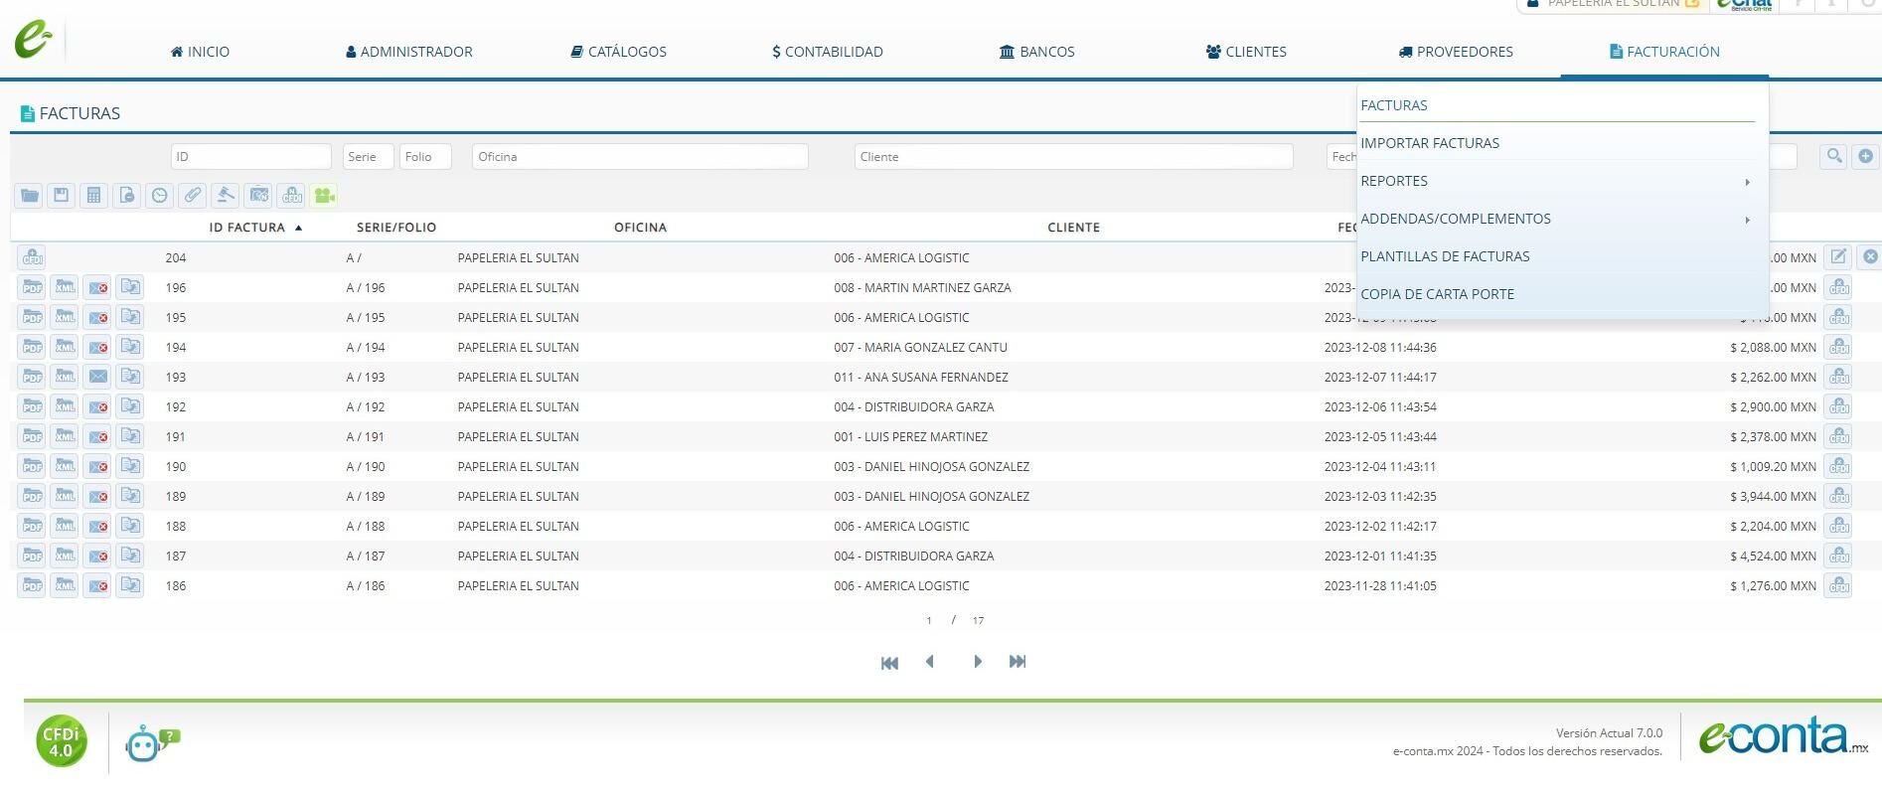Click the envelope icon on invoice 193
1882x795 pixels.
(97, 377)
